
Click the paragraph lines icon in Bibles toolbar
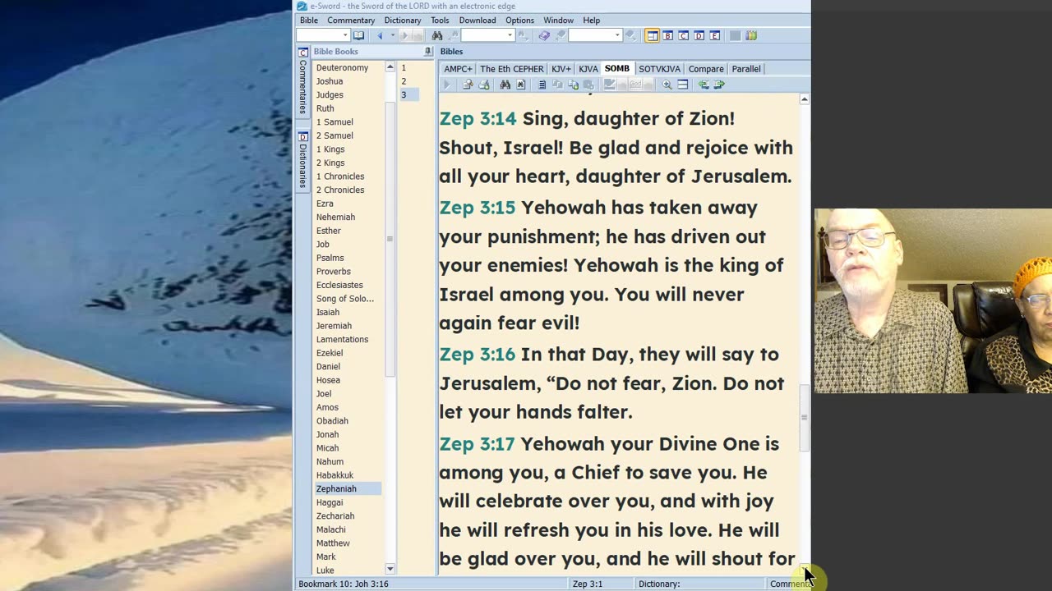coord(542,85)
